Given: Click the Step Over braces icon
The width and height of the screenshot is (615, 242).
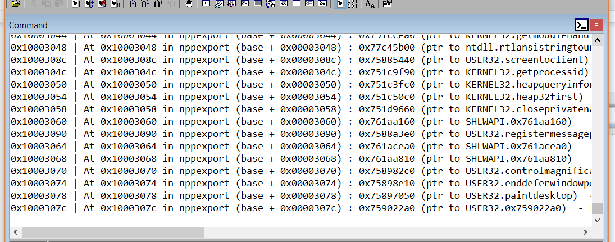Looking at the screenshot, I should point(145,4).
